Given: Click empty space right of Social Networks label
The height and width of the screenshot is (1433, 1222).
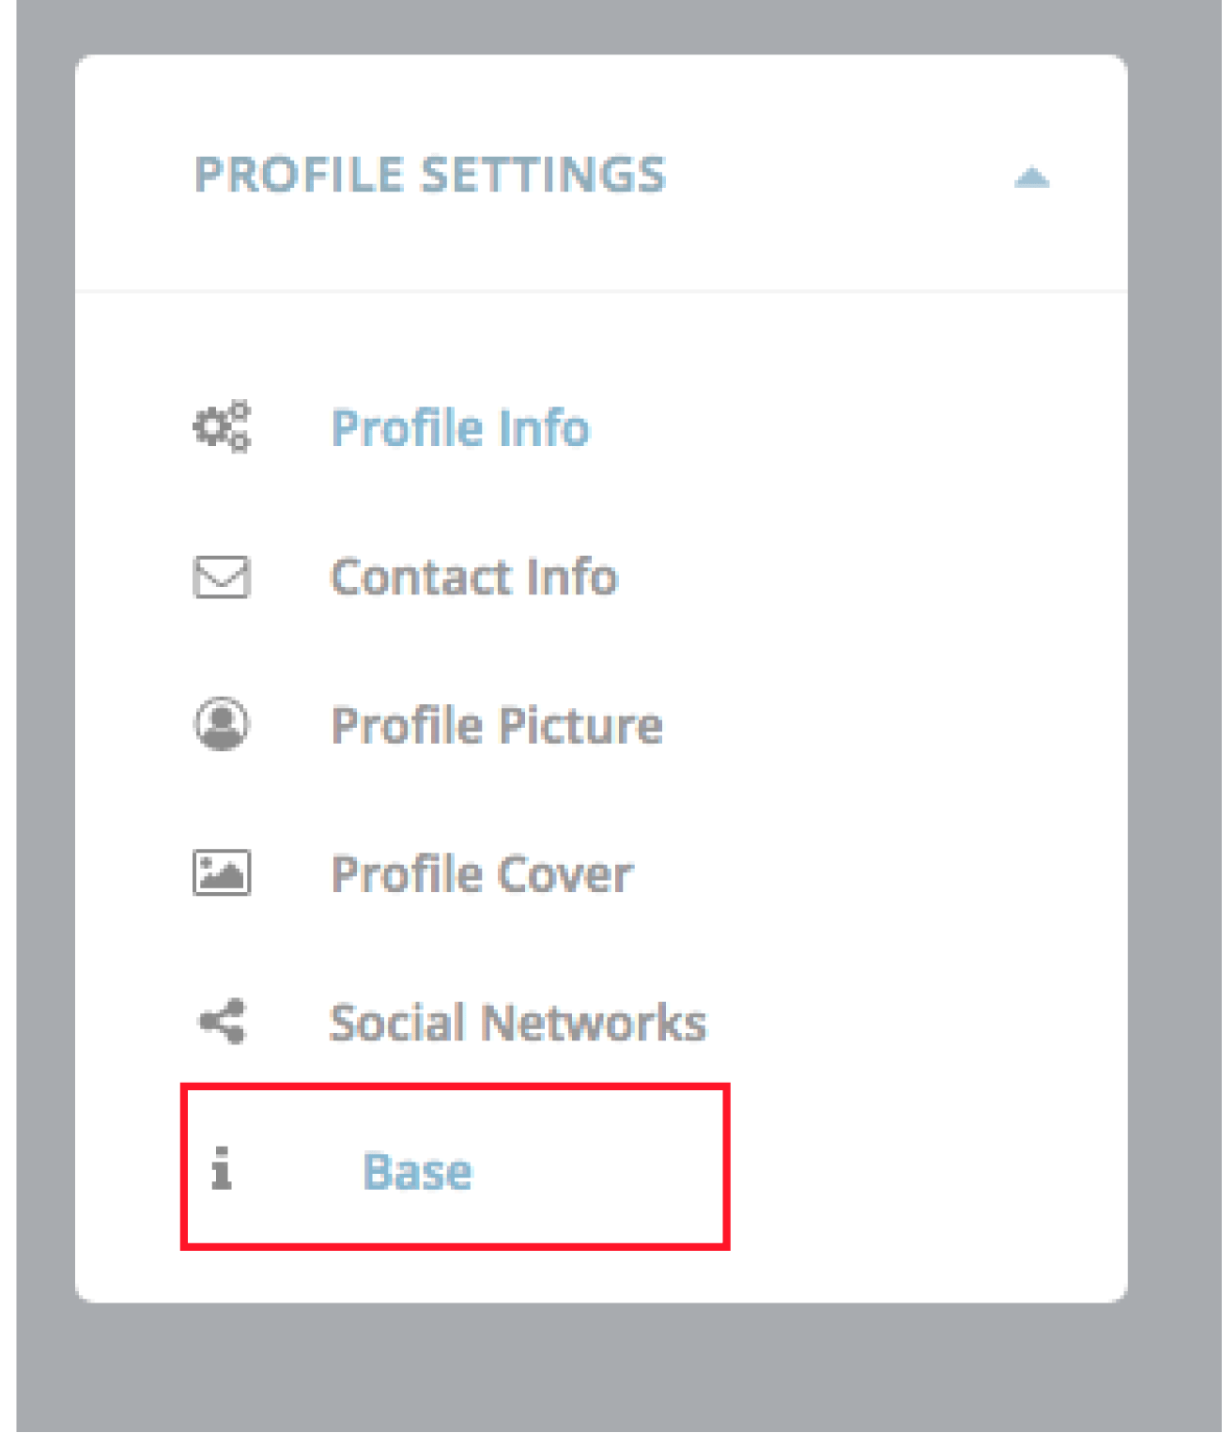Looking at the screenshot, I should 911,1023.
